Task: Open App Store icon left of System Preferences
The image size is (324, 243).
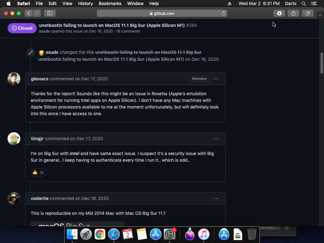Action: coord(155,234)
